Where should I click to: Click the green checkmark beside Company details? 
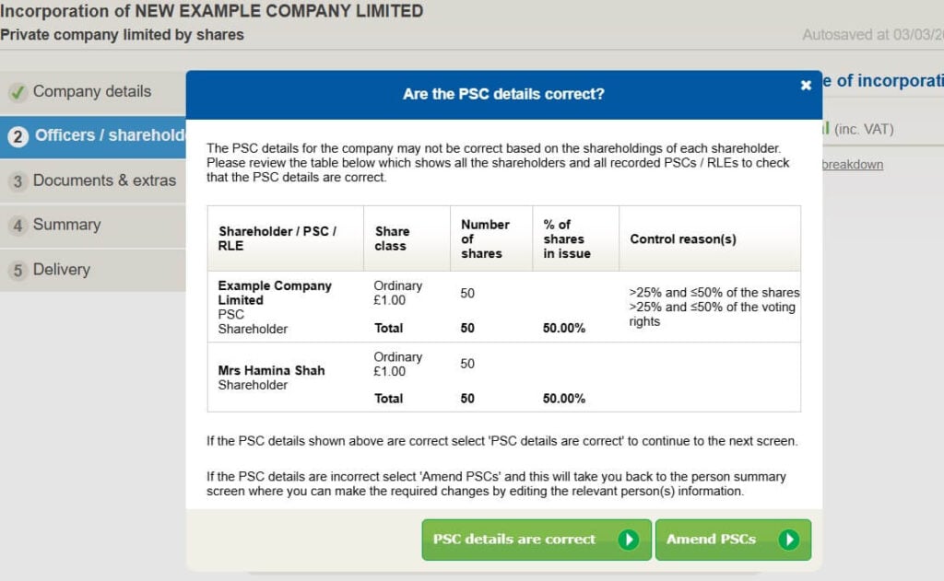18,92
